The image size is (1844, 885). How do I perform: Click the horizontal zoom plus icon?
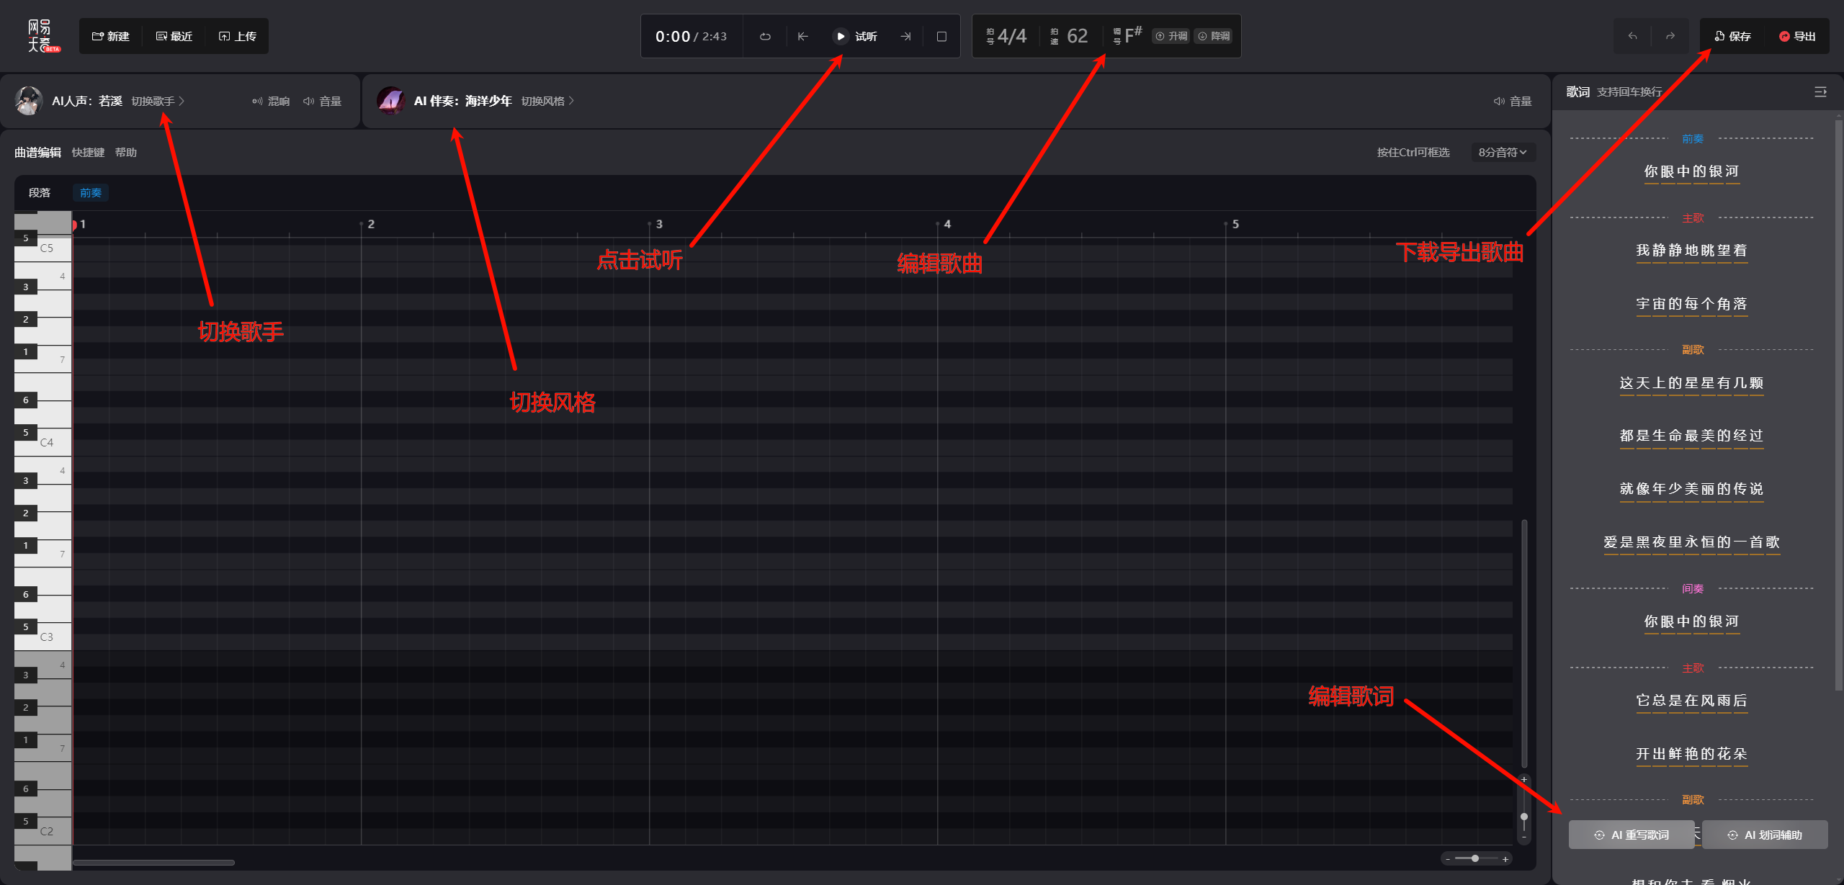point(1505,859)
